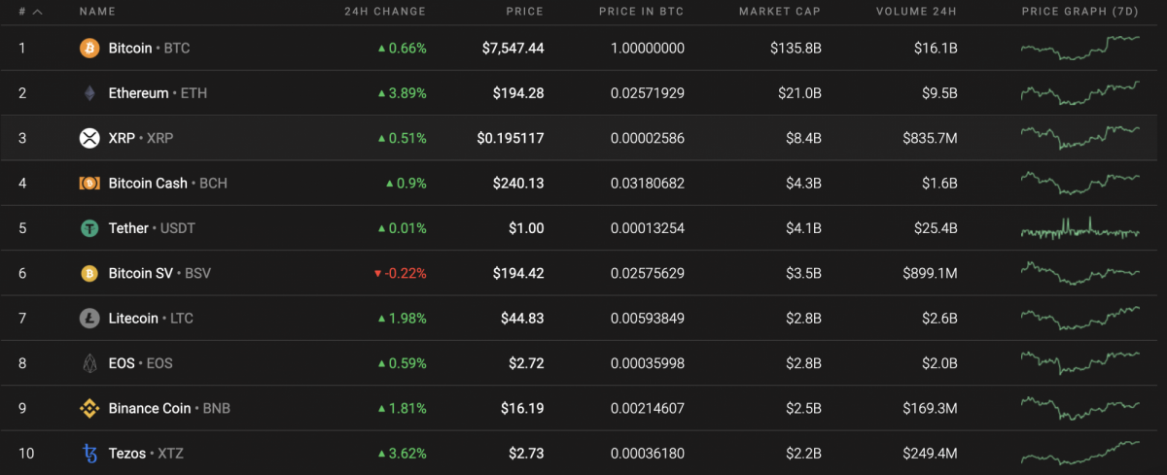Click Binance Coin volume $169.3M
Viewport: 1167px width, 475px height.
coord(932,408)
